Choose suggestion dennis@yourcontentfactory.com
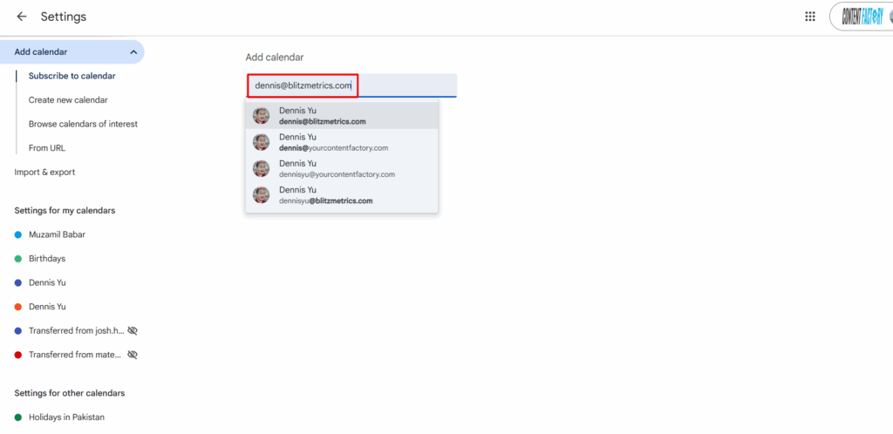This screenshot has height=434, width=893. tap(342, 142)
